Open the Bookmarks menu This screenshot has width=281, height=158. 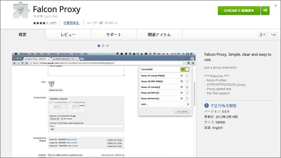point(65,54)
